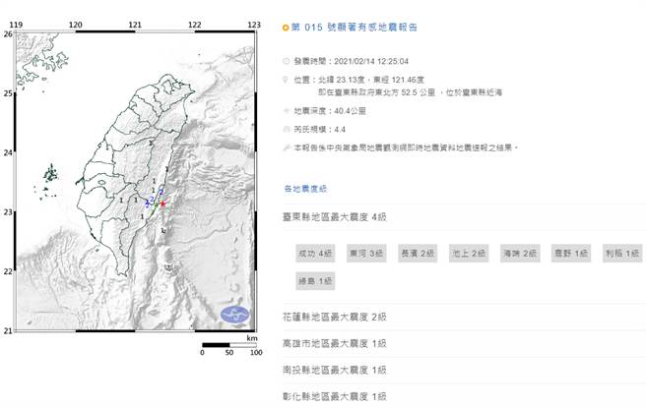This screenshot has height=408, width=646.
Task: Select the 成功 4級 intensity tag
Action: [315, 254]
